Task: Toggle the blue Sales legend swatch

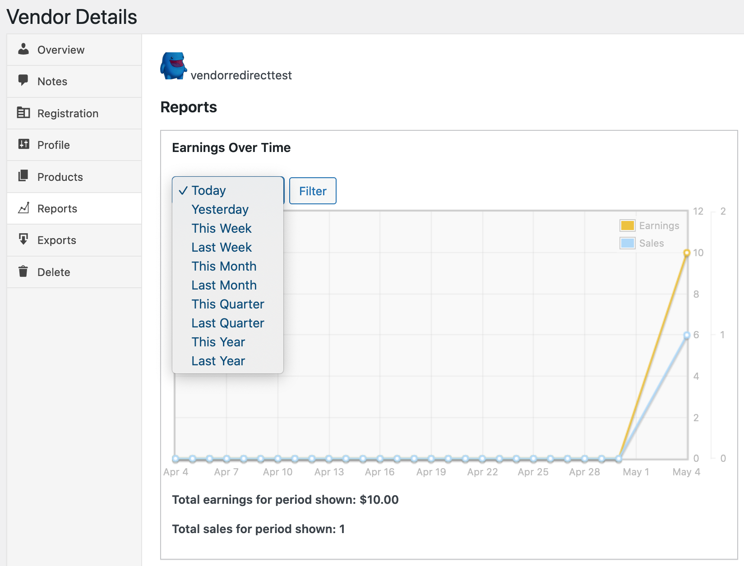Action: 627,244
